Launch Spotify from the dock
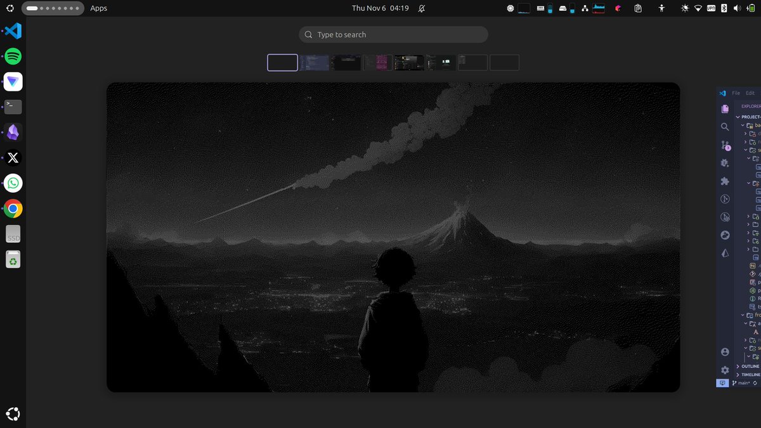 13,56
